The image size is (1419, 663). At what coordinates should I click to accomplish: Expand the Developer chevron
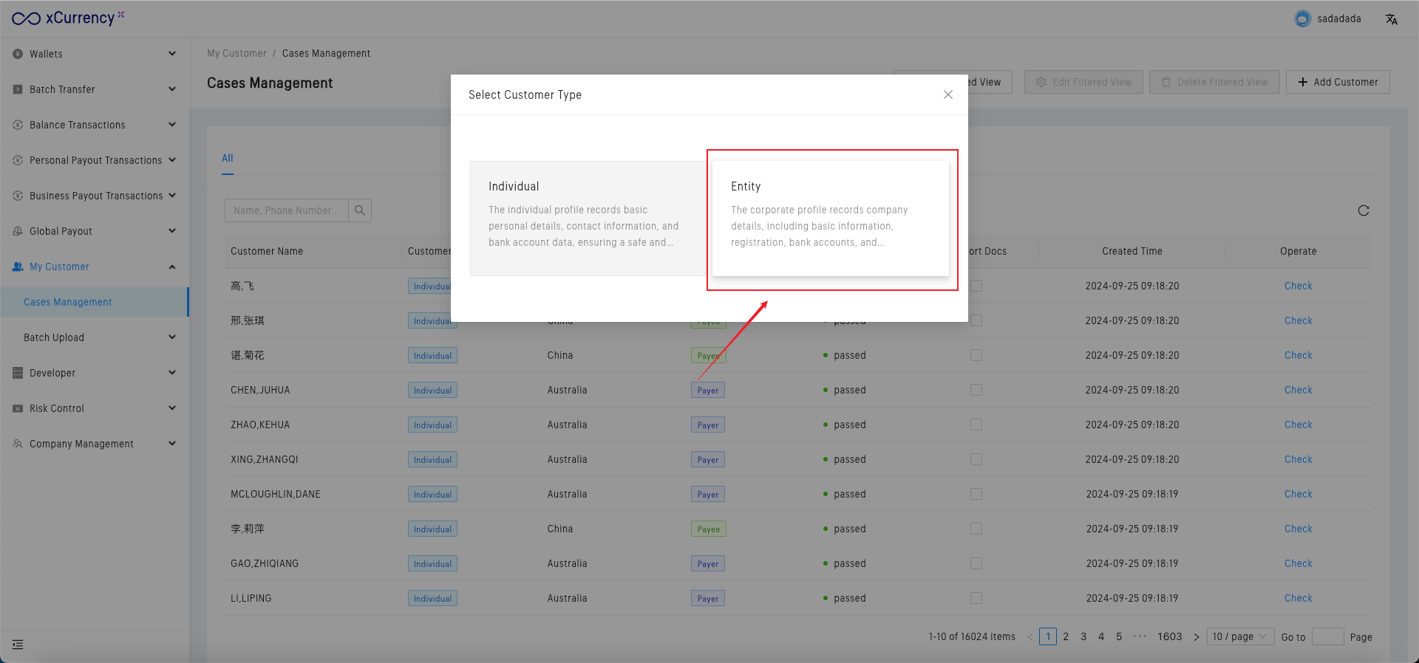click(x=172, y=372)
